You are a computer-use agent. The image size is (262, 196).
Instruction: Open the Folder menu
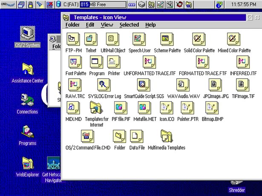pyautogui.click(x=72, y=25)
